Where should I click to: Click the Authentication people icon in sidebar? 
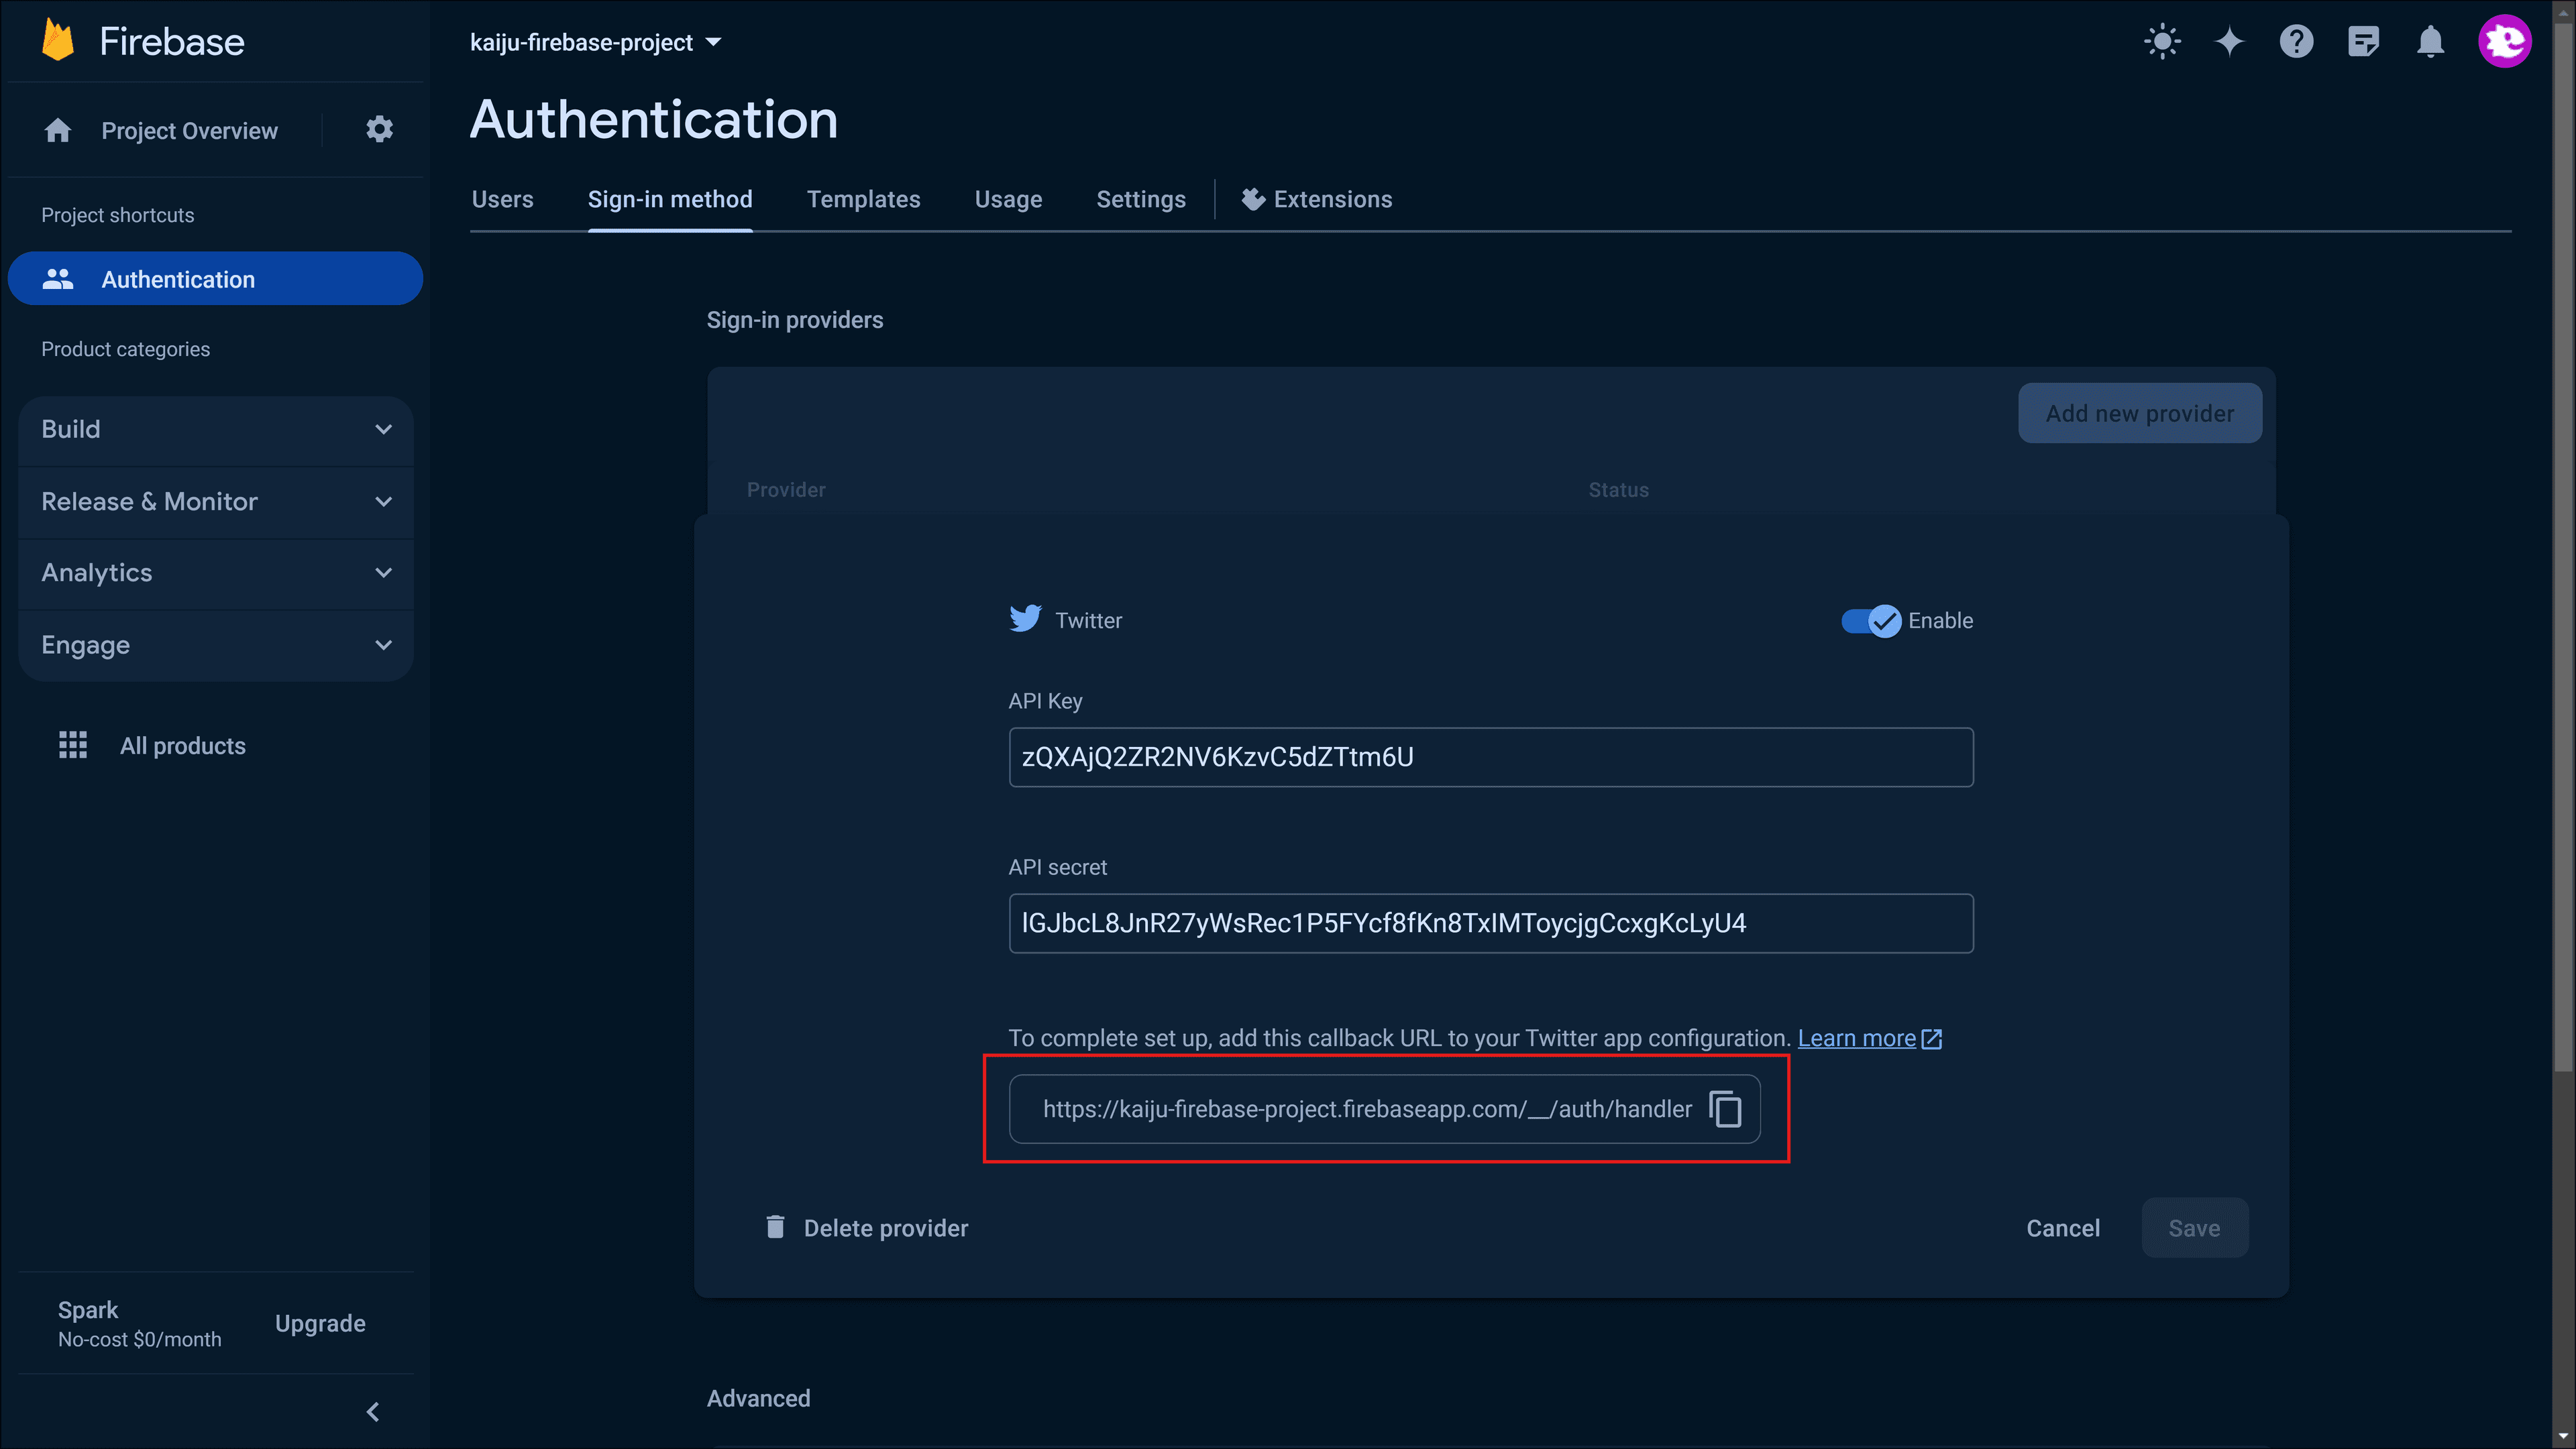pyautogui.click(x=58, y=279)
